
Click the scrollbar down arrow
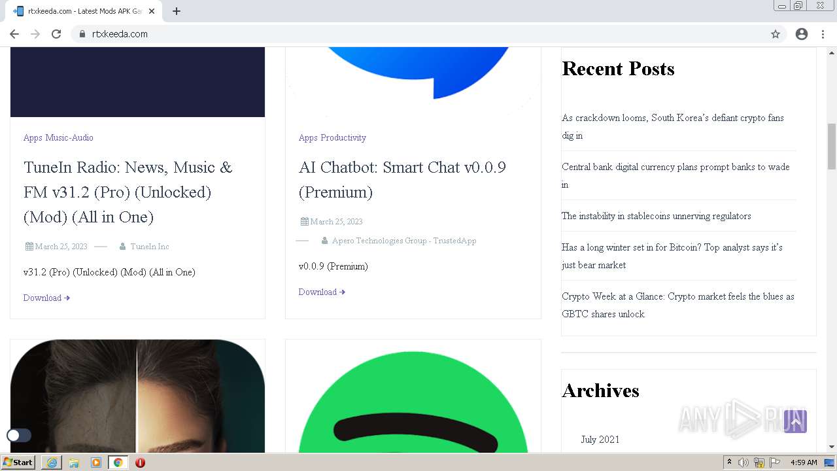(x=832, y=447)
